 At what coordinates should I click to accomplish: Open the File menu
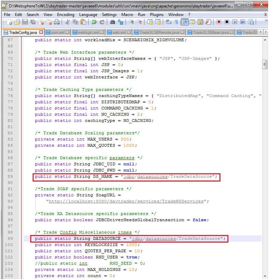[x=7, y=15]
